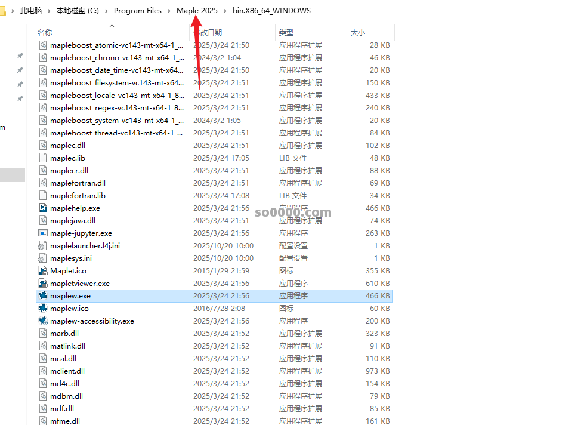Navigate to Program Files in the breadcrumb
Image resolution: width=587 pixels, height=425 pixels.
click(x=137, y=11)
